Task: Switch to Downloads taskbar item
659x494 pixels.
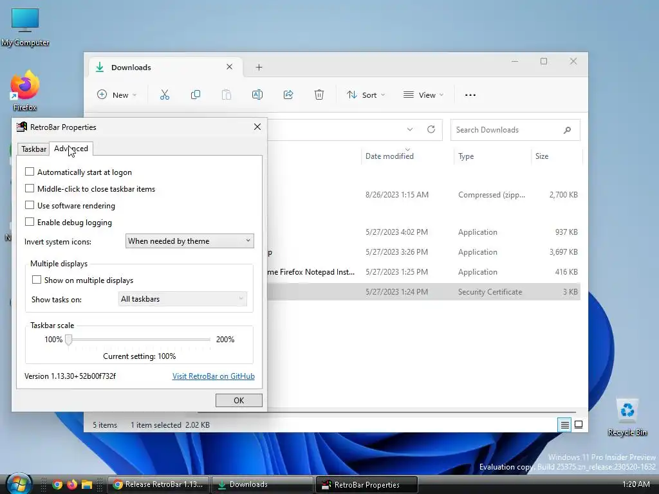Action: [263, 484]
